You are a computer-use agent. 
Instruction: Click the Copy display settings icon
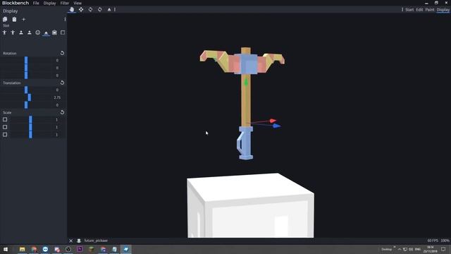[5, 19]
